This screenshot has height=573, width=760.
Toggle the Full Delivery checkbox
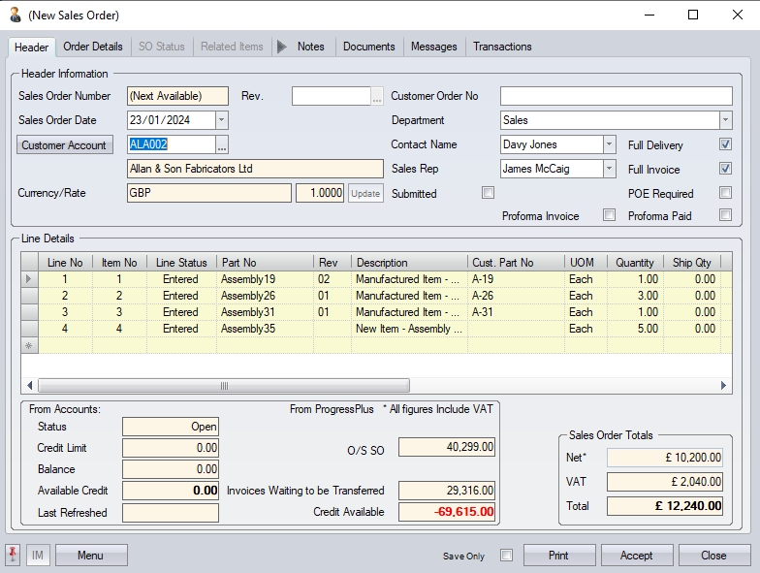click(x=725, y=145)
